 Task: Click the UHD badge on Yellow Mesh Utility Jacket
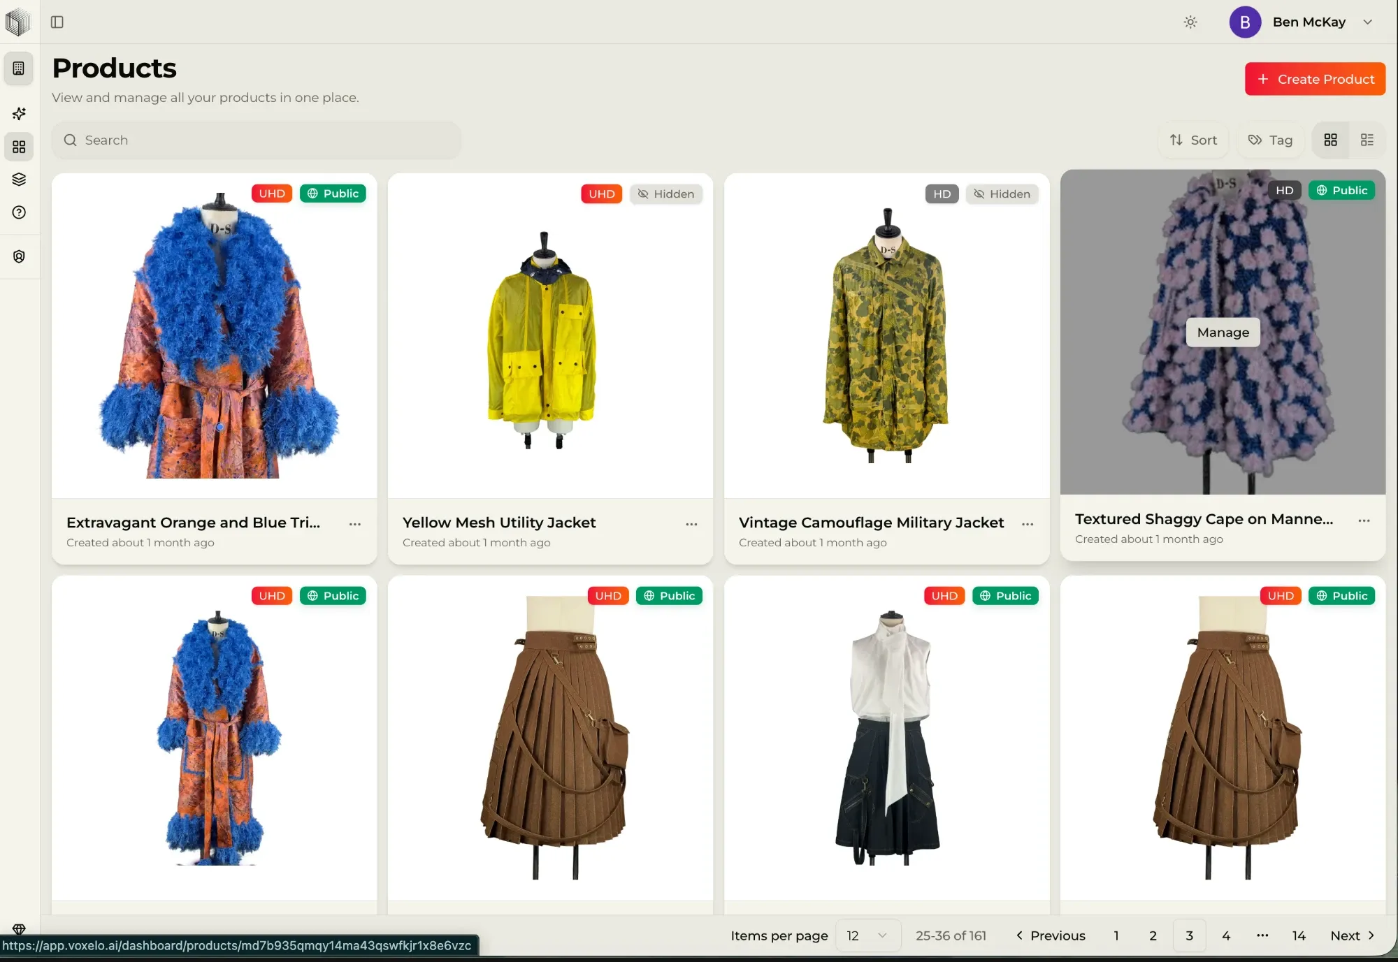(x=601, y=194)
